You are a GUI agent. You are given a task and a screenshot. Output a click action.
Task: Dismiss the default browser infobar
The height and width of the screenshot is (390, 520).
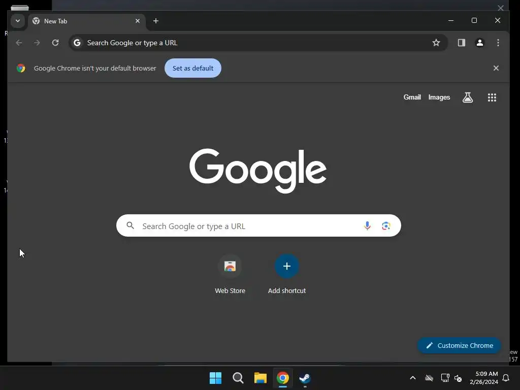coord(496,68)
